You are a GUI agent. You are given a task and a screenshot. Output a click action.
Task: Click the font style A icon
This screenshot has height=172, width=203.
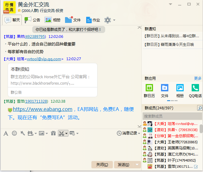pyautogui.click(x=6, y=133)
